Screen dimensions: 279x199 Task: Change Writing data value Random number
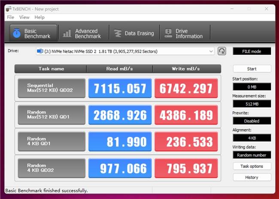coord(252,155)
